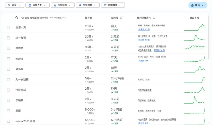Check the box beside 怪奇物語

click(x=8, y=90)
